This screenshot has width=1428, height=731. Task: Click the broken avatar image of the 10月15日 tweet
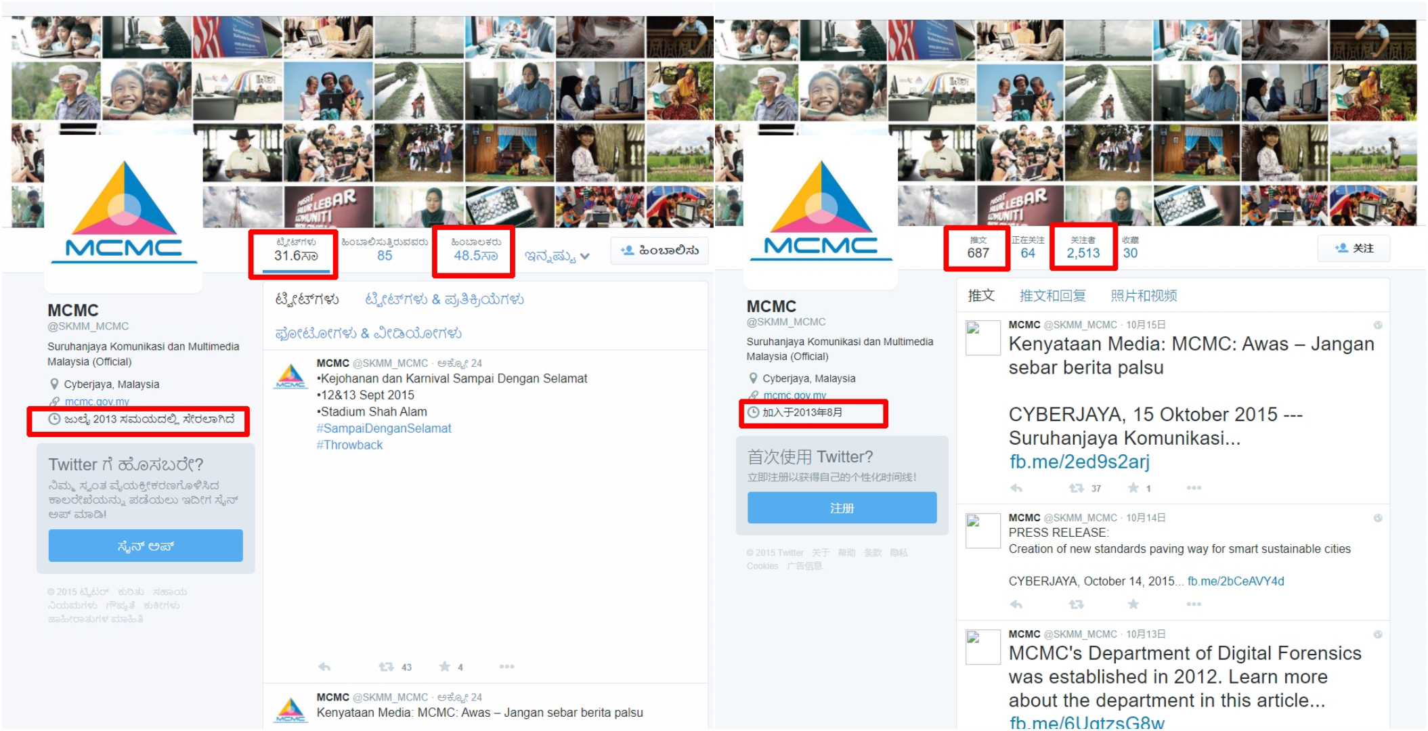tap(982, 338)
